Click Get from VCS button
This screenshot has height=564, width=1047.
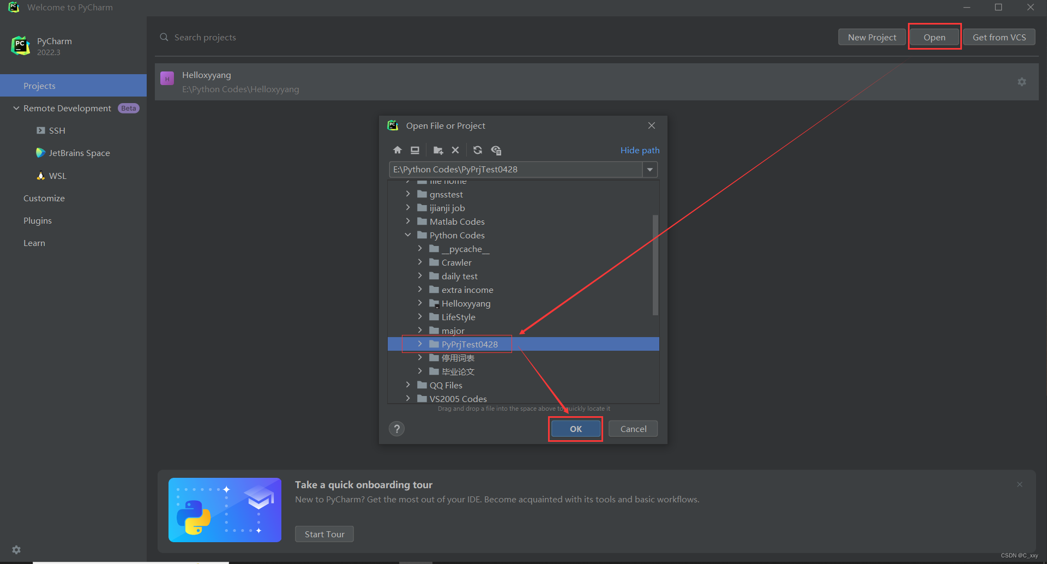point(999,37)
